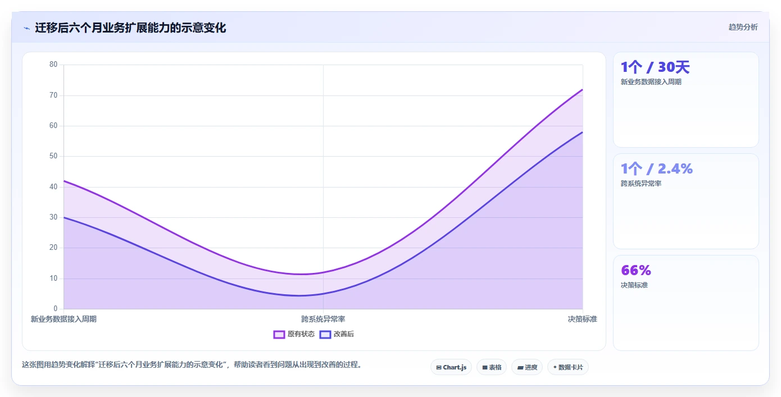Viewport: 781px width, 397px height.
Task: Click the 新业务数据接入周期 caption in first card
Action: (651, 82)
